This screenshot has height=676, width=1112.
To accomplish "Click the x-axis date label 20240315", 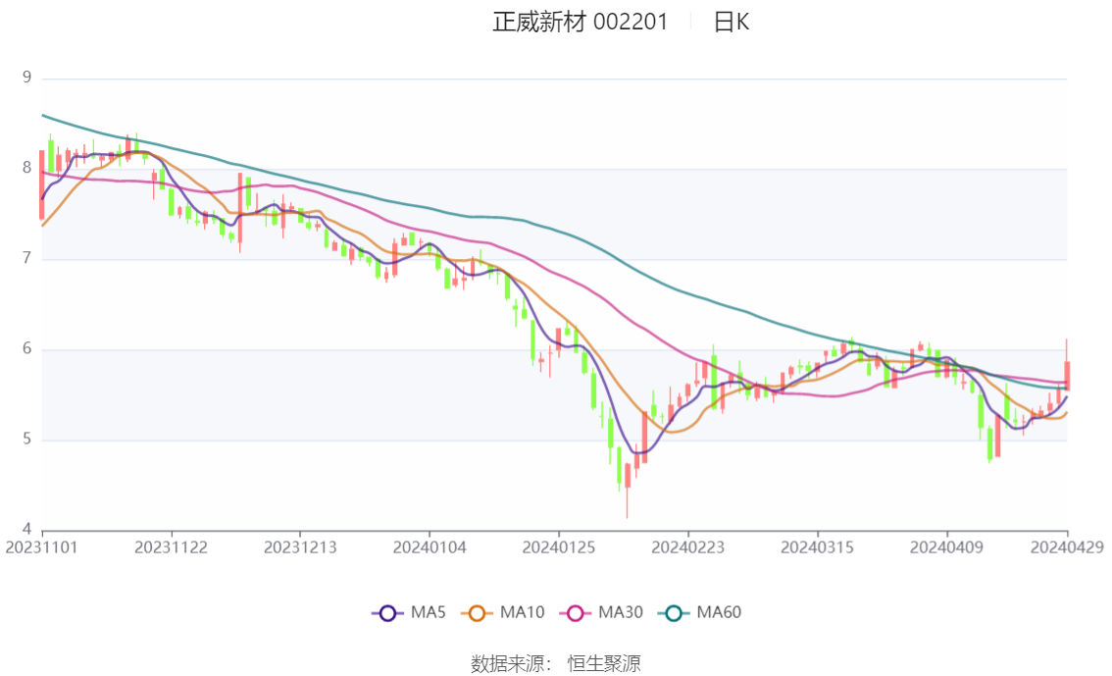I will click(817, 547).
